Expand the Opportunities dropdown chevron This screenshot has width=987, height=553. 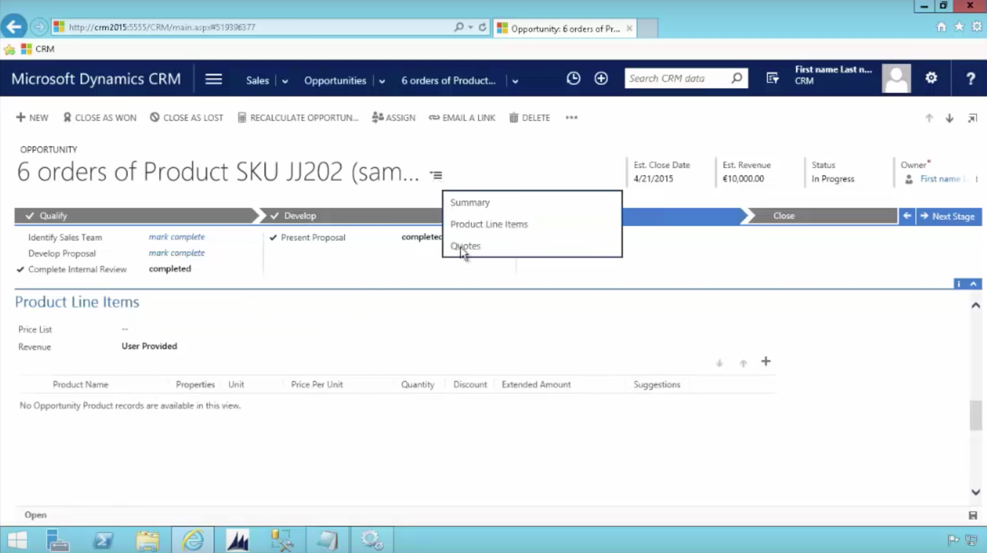tap(382, 82)
